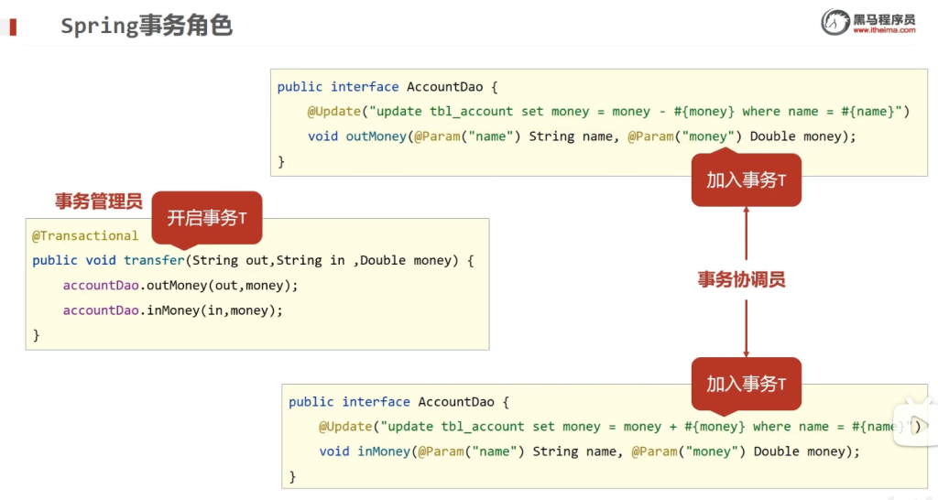Click the 事务协调员 red label
938x500 pixels.
coord(741,280)
